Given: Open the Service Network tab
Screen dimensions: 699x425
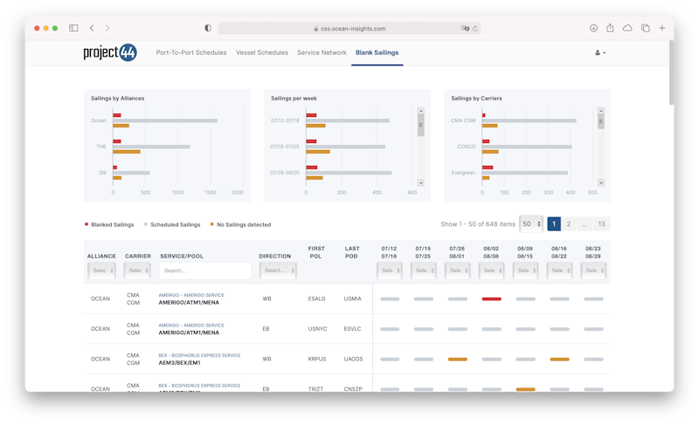Looking at the screenshot, I should (322, 53).
